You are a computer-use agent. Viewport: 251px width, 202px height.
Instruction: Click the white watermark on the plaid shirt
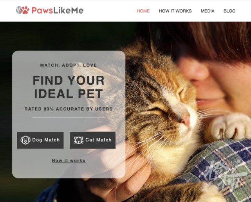coord(225,174)
